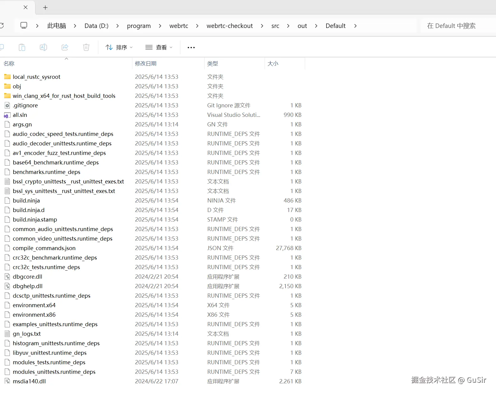The image size is (496, 394).
Task: Select common_video_unittests.runtime_deps file name
Action: pyautogui.click(x=62, y=238)
